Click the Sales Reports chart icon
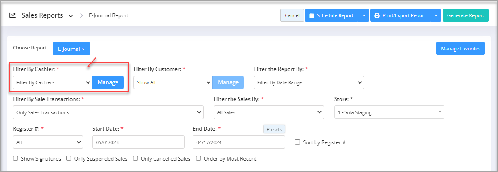498x172 pixels. click(x=13, y=15)
